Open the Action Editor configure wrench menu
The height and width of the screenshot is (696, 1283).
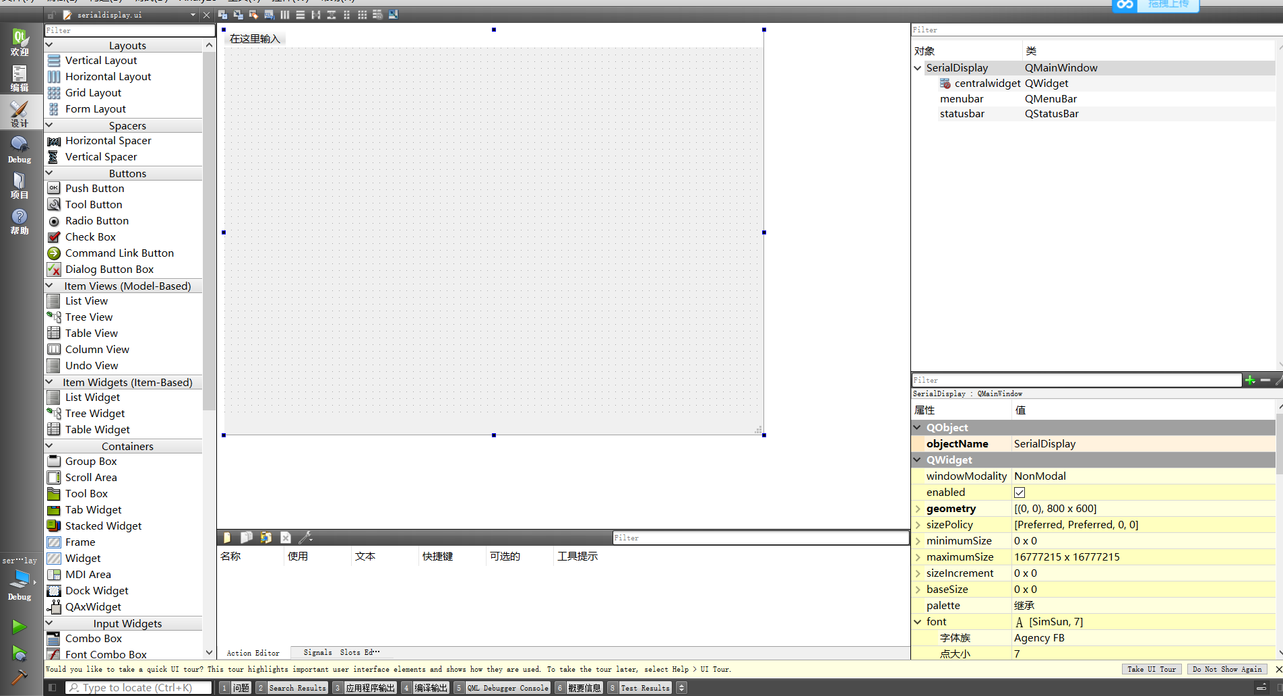click(305, 538)
